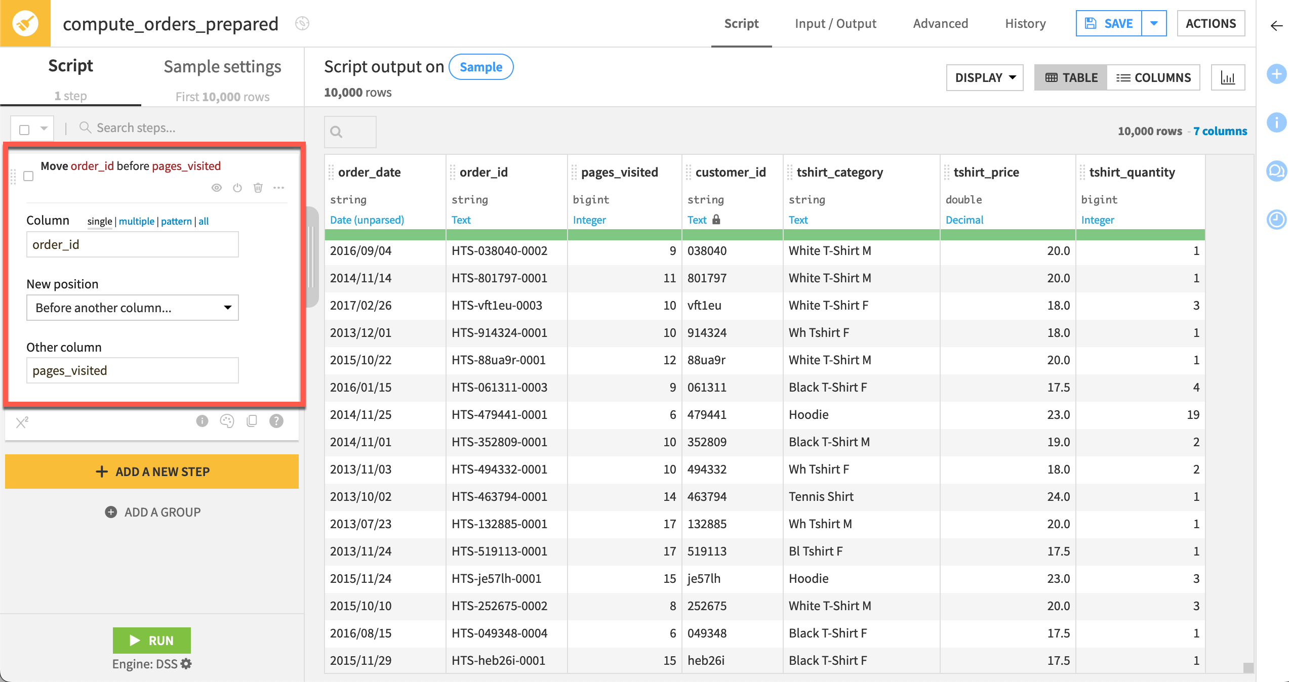Choose pattern column mode
This screenshot has height=682, width=1289.
(176, 221)
